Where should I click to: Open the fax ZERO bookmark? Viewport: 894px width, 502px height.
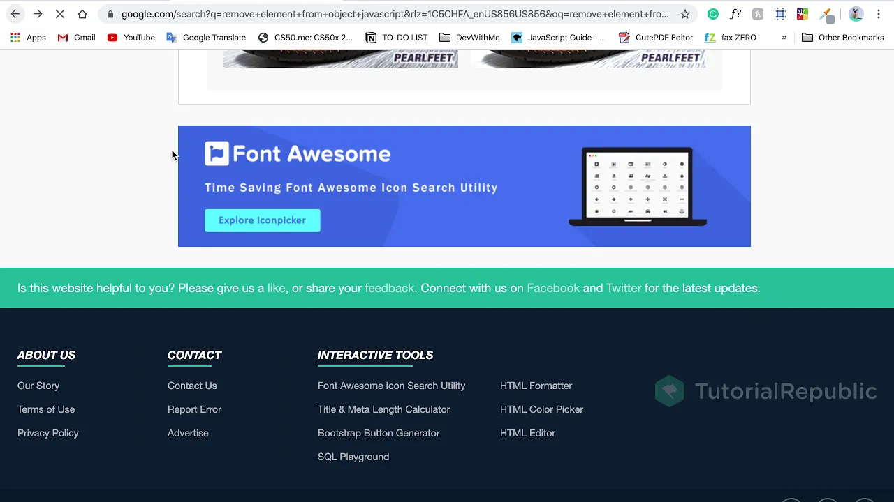click(x=731, y=38)
